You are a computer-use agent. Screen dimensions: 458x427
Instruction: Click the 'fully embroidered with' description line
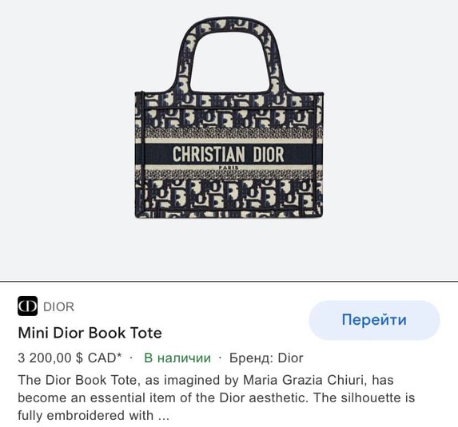(86, 415)
